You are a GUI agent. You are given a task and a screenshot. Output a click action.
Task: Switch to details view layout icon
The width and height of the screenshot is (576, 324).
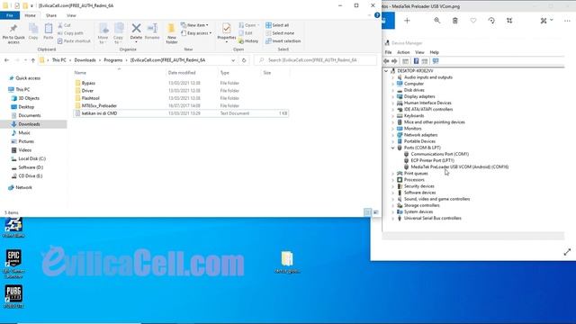367,212
